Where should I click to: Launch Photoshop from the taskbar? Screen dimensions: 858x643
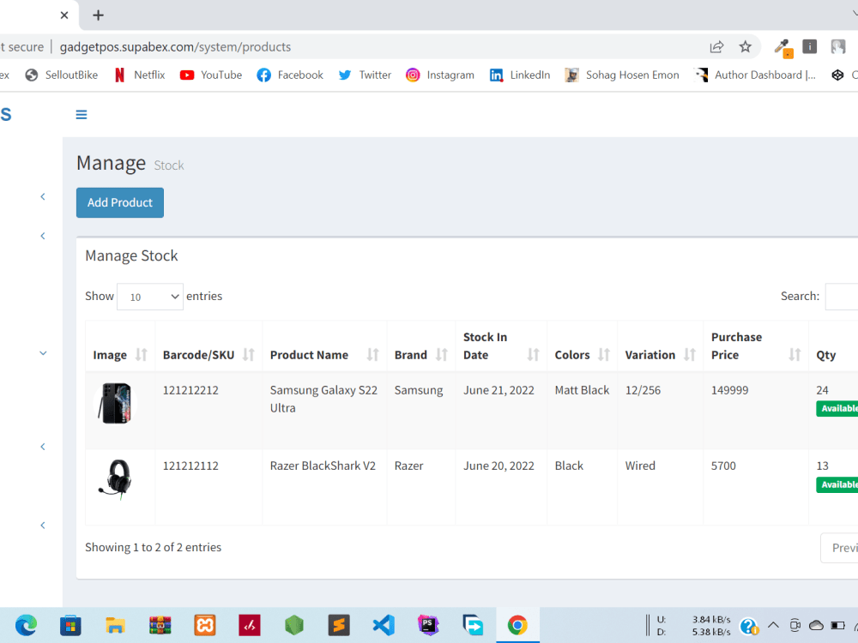click(x=428, y=625)
